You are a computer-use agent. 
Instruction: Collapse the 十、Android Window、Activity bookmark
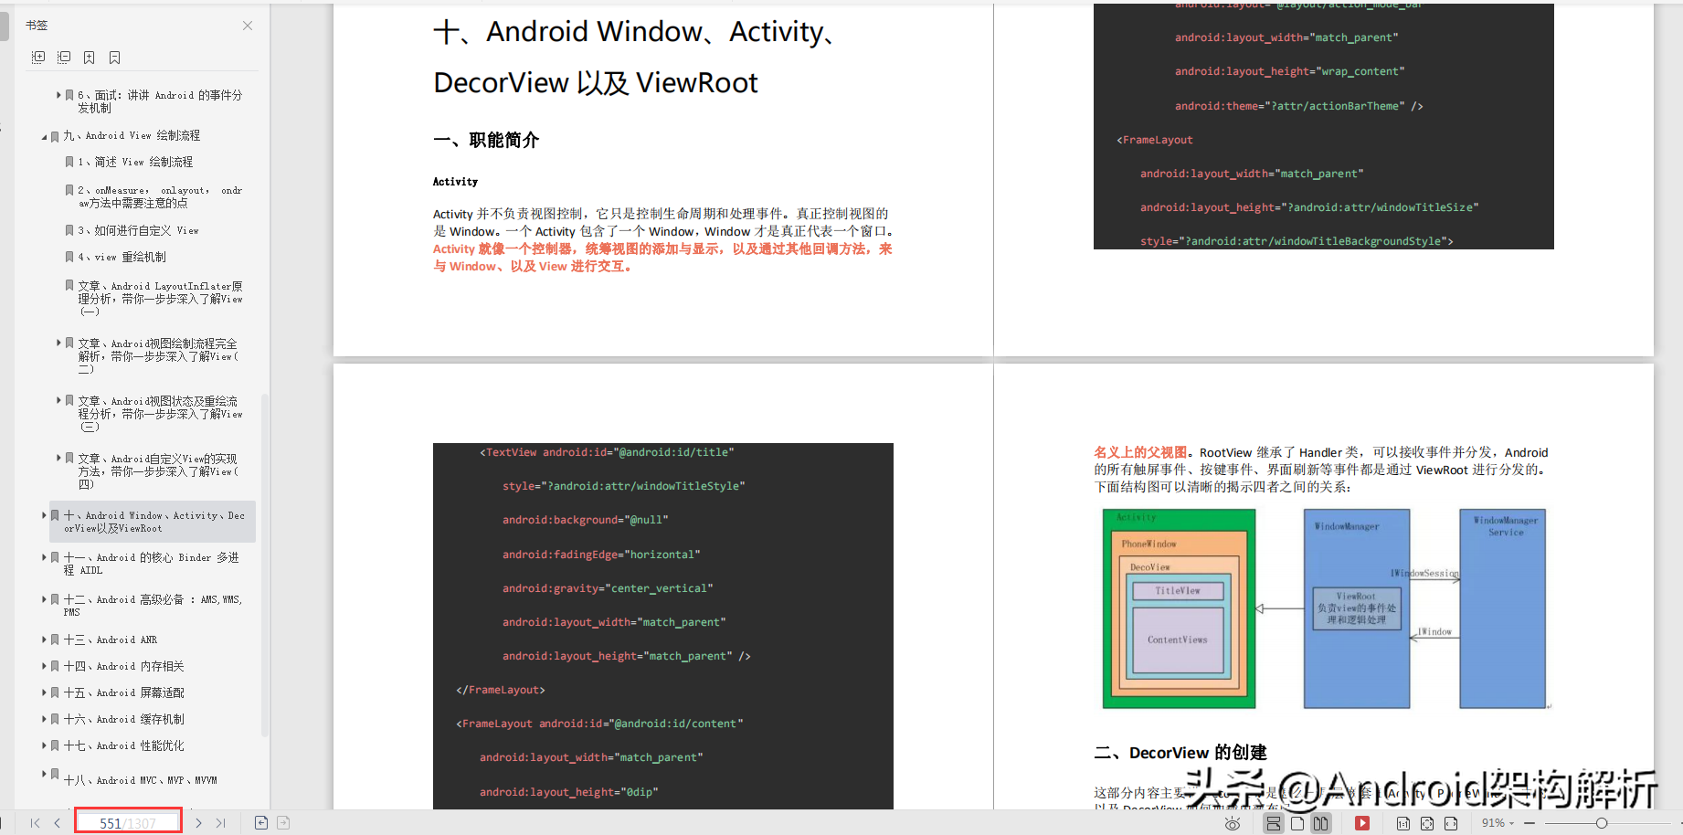pos(43,515)
